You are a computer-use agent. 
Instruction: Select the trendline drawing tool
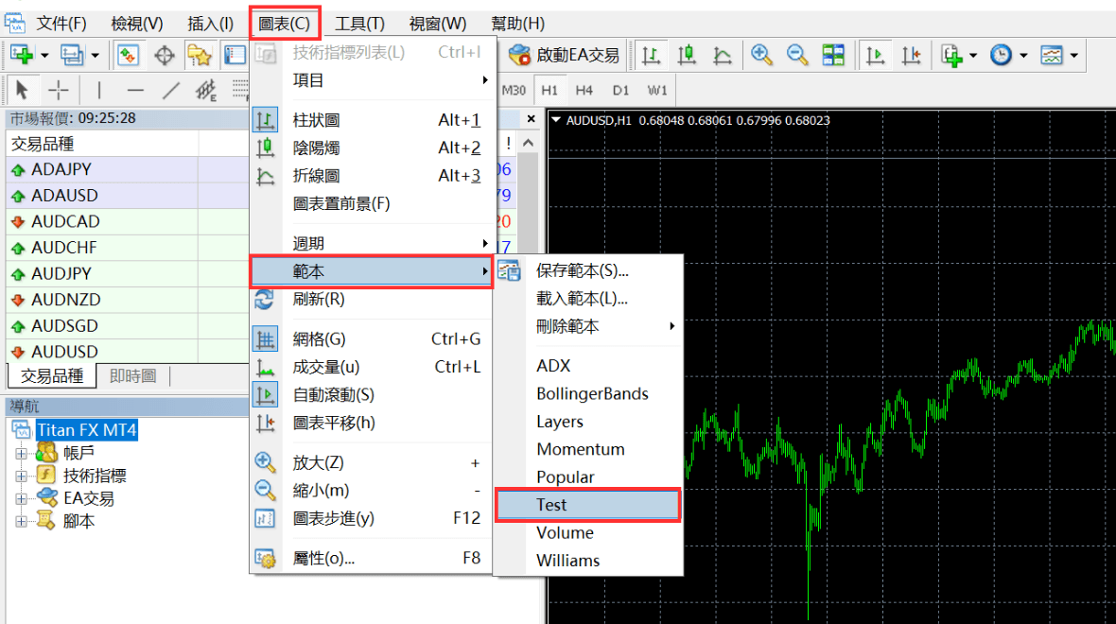click(x=171, y=90)
